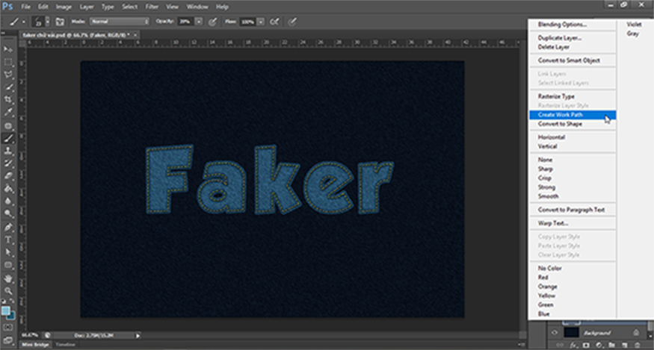Enable airbrush-style build-up effects
654x350 pixels.
278,22
